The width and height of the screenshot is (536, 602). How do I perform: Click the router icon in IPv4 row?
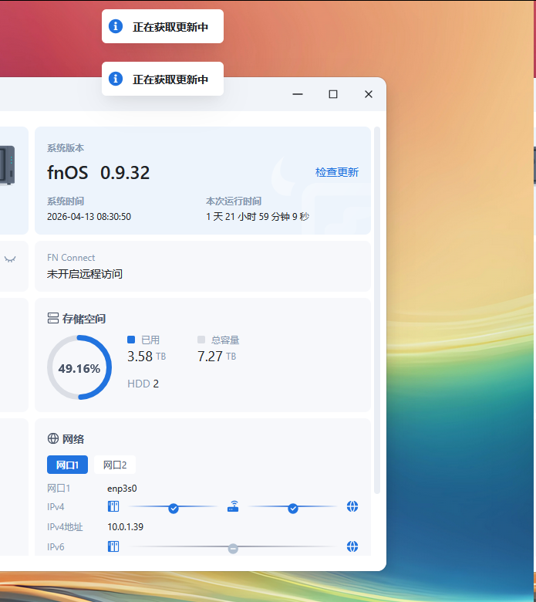coord(233,506)
